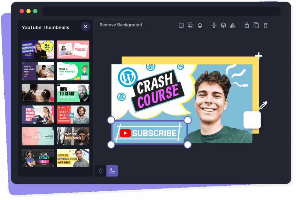The width and height of the screenshot is (296, 200).
Task: Click the flip horizontal icon
Action: pyautogui.click(x=233, y=25)
